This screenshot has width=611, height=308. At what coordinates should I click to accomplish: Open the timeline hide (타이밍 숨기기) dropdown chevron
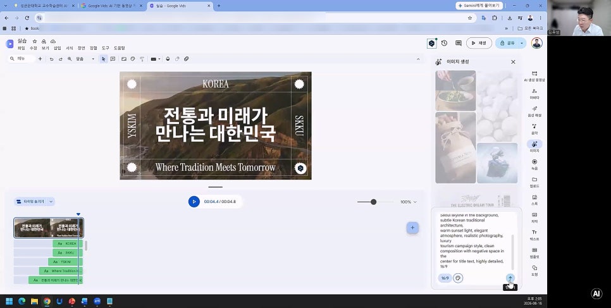click(51, 202)
